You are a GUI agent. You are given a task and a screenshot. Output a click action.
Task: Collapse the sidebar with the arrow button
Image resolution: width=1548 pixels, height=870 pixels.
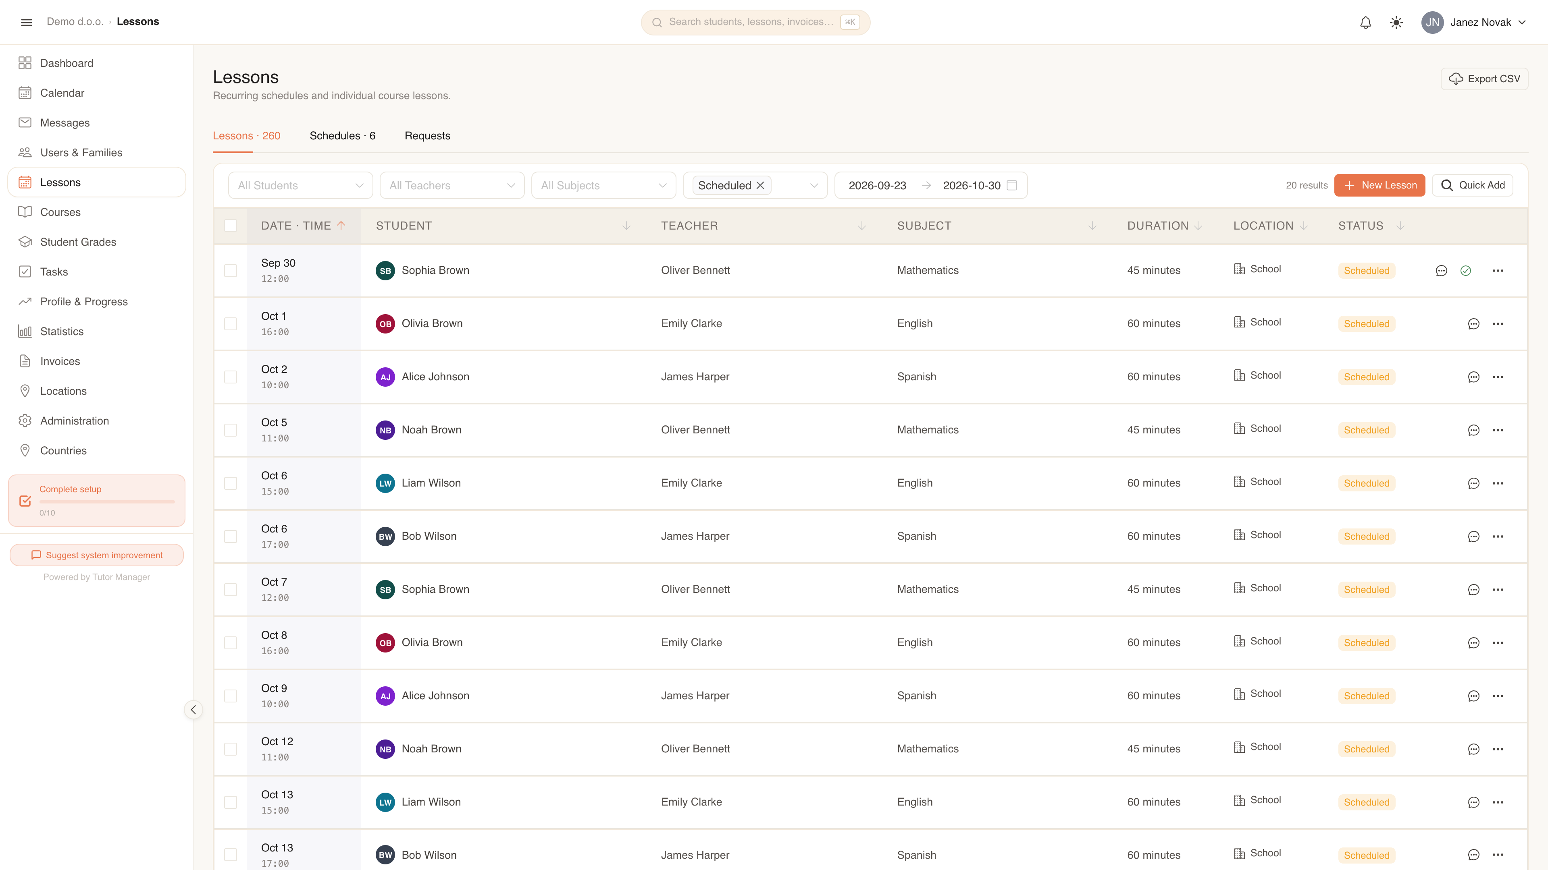(193, 710)
